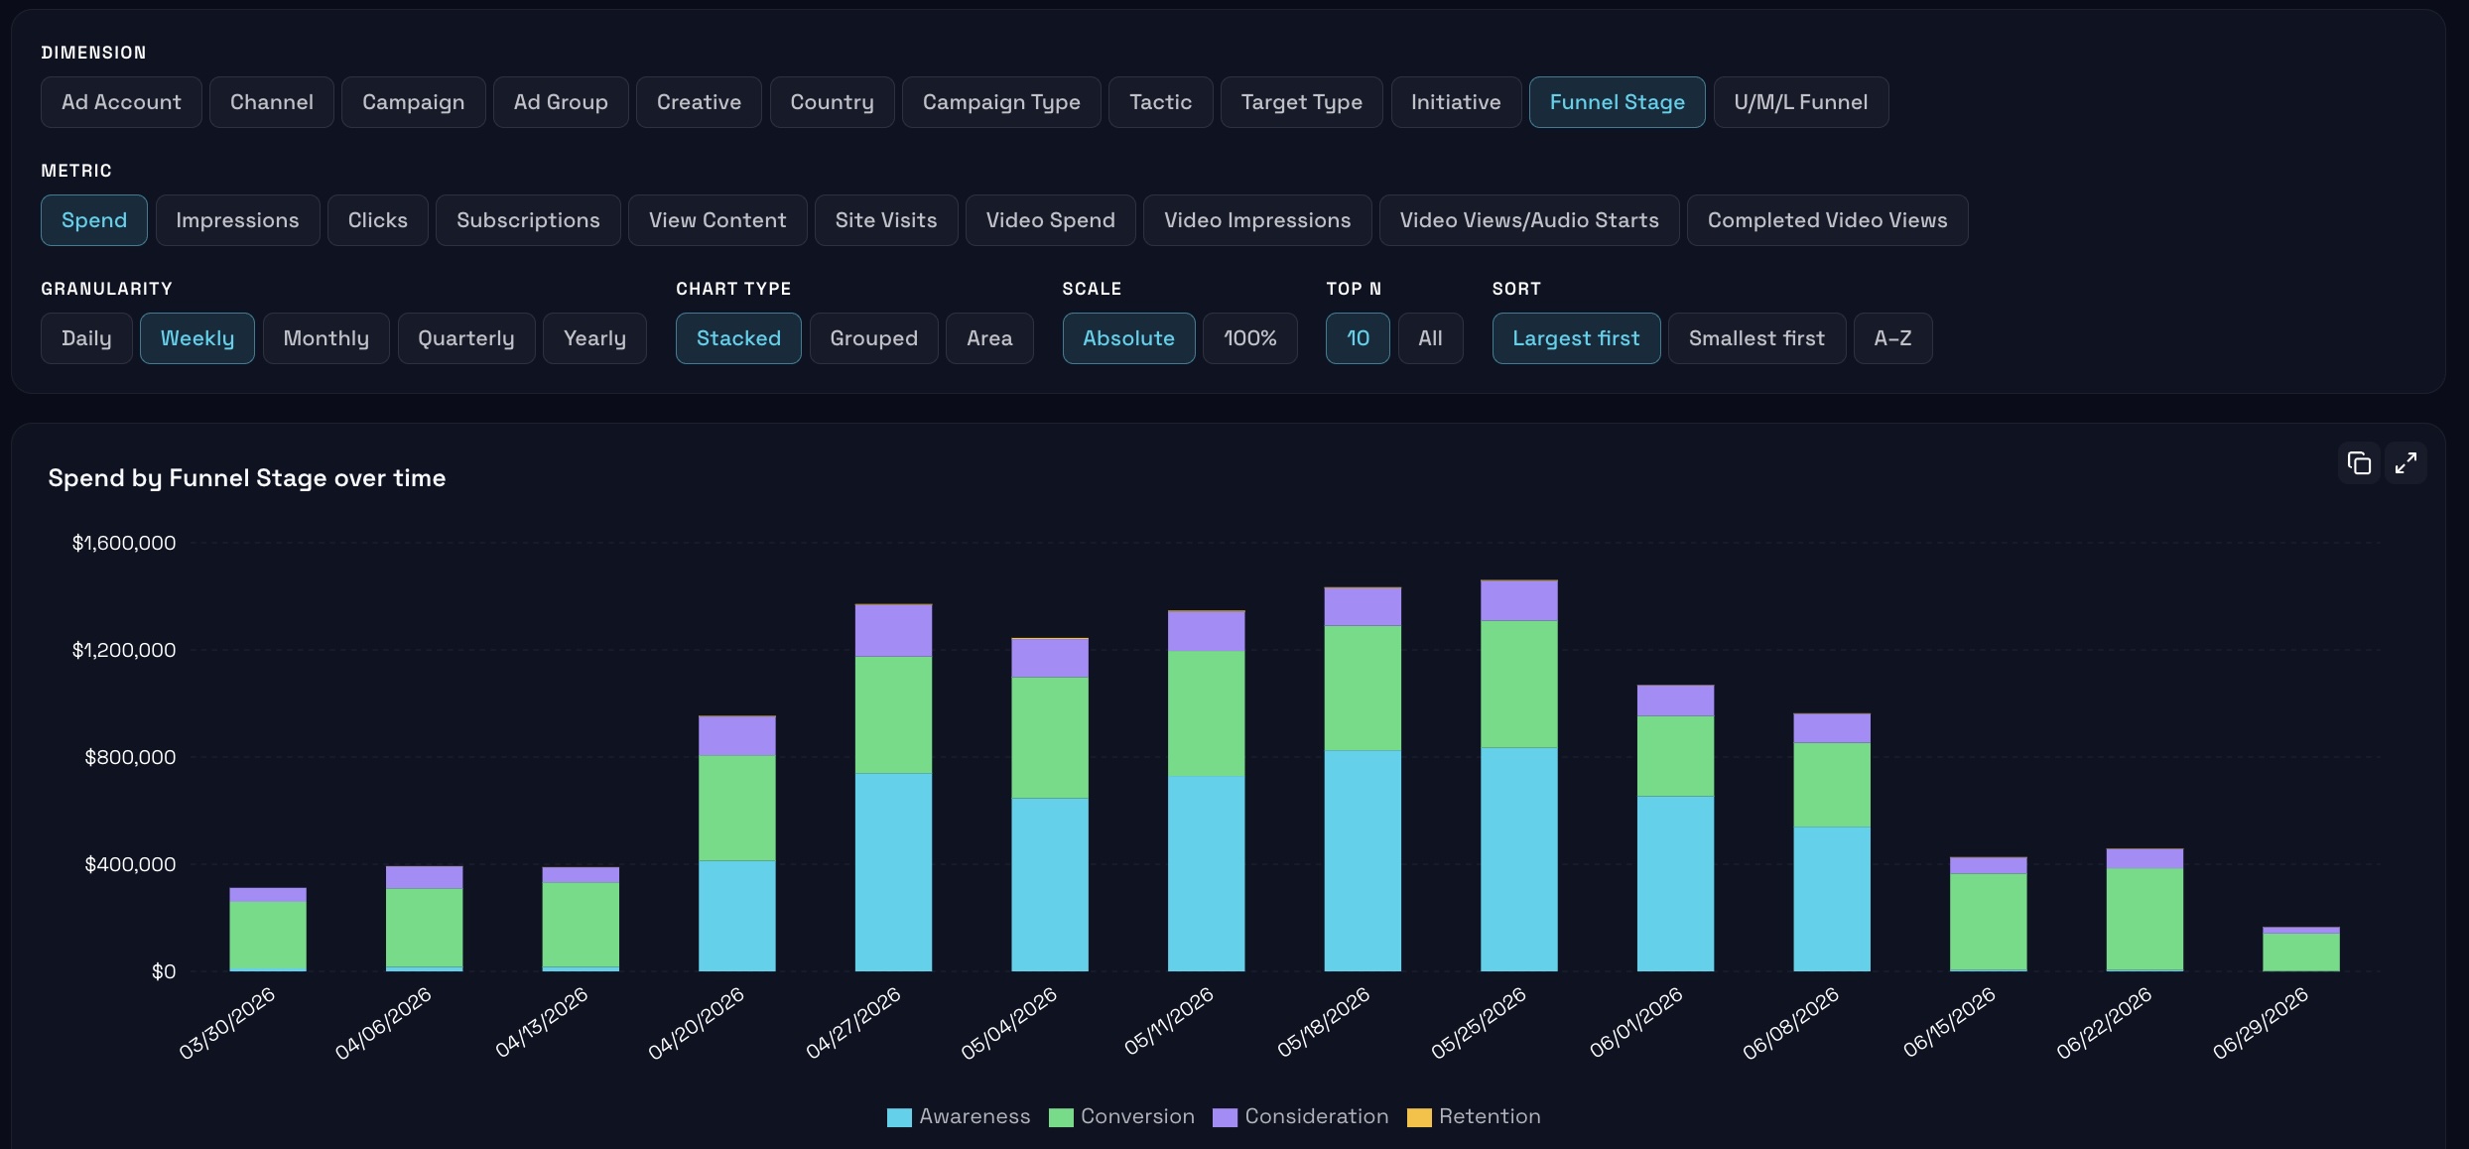Click the Conversion segment of 04/27/2026 bar
This screenshot has height=1149, width=2469.
(x=893, y=715)
